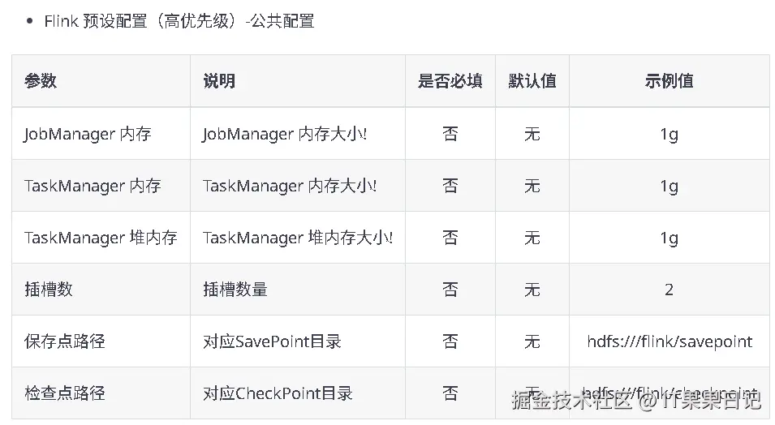
Task: Click the TaskManager 堆内存 parameter cell
Action: coord(101,238)
